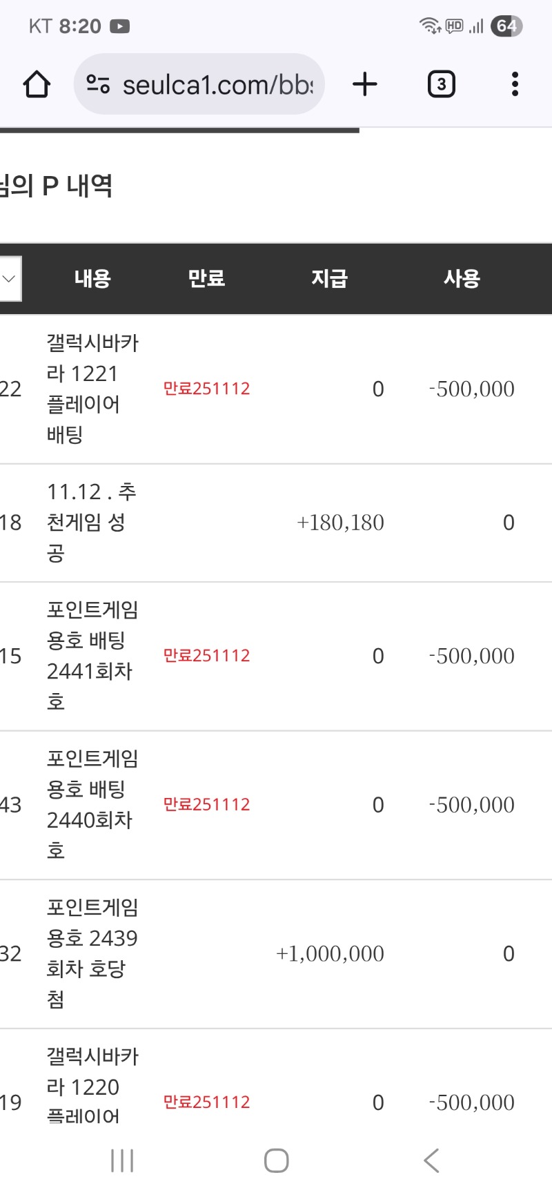Tap the battery indicator showing 64
Viewport: 552px width, 1197px height.
click(506, 26)
